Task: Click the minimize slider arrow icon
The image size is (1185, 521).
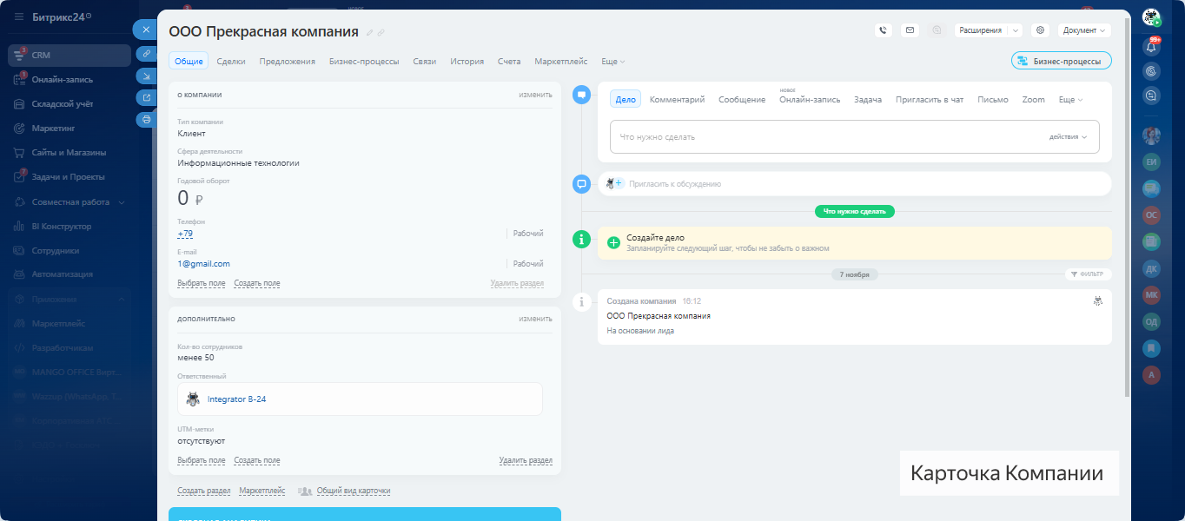Action: click(147, 76)
